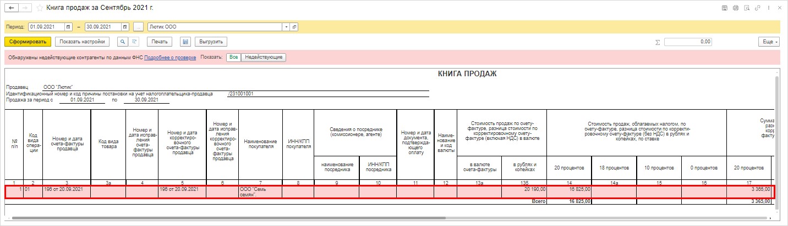788x226 pixels.
Task: Click the vertical scrollbar on right
Action: [x=777, y=143]
